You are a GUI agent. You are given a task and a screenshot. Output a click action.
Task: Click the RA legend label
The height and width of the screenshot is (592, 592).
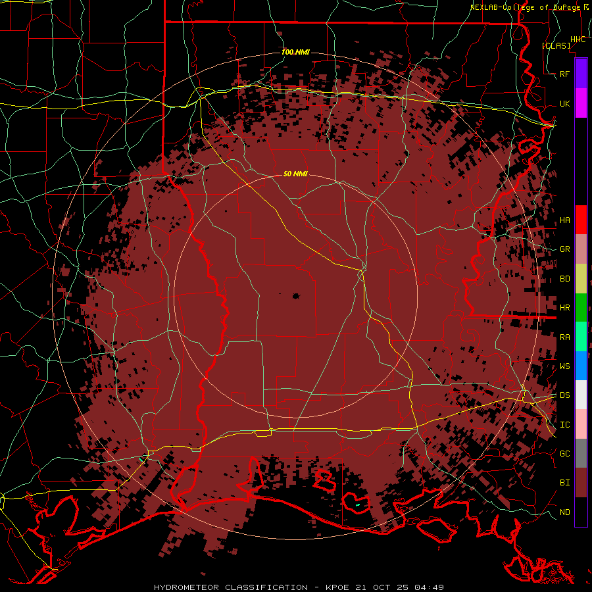[565, 337]
